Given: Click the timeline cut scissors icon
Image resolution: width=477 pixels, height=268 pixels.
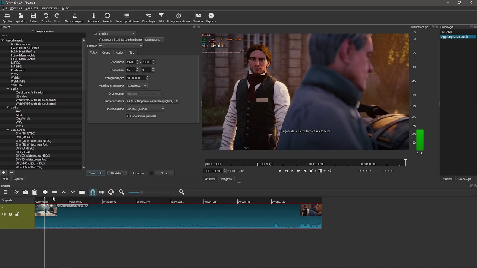Looking at the screenshot, I should 16,192.
